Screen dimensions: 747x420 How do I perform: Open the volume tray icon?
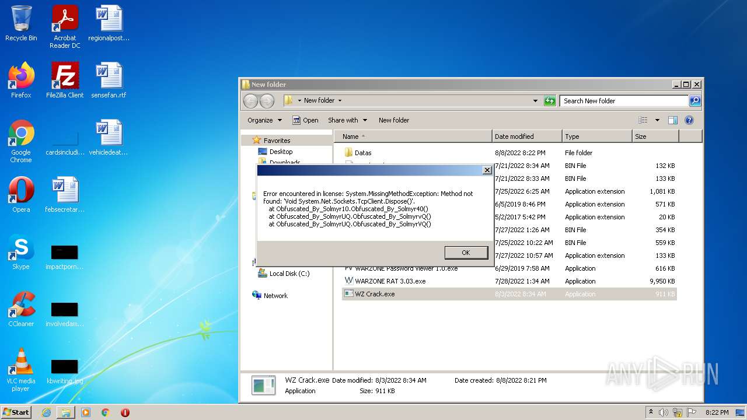coord(663,412)
